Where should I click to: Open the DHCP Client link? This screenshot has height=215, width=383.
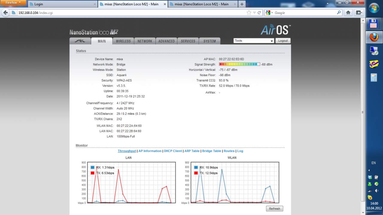coord(173,151)
